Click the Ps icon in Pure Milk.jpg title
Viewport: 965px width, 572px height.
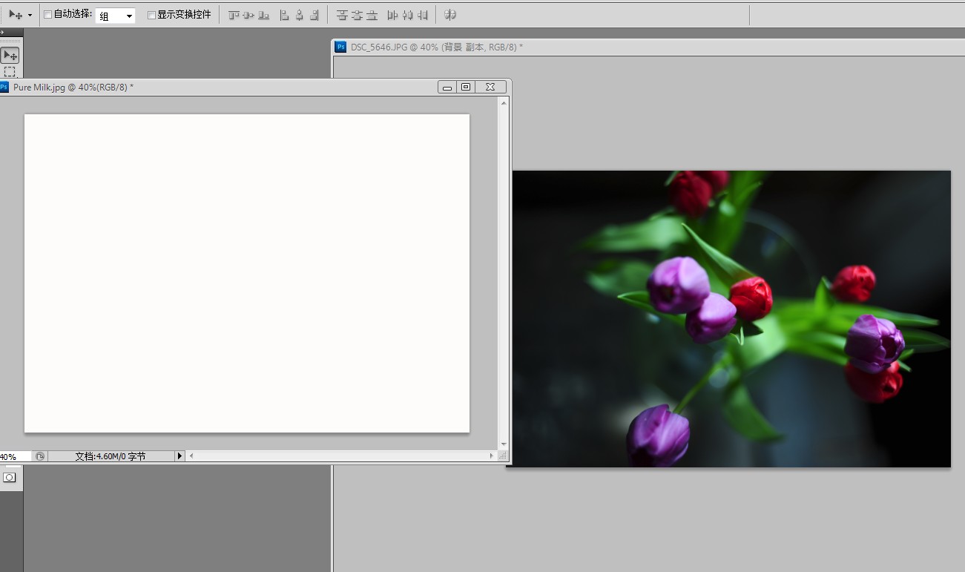coord(4,87)
